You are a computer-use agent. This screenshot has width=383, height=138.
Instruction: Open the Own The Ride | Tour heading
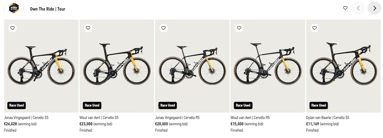48,9
